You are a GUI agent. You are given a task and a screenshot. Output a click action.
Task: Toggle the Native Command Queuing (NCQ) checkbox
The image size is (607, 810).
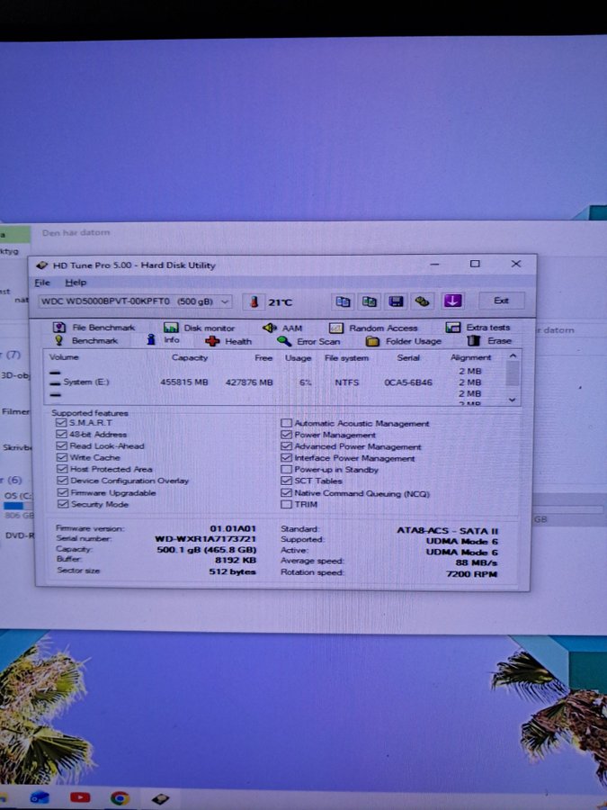click(287, 493)
